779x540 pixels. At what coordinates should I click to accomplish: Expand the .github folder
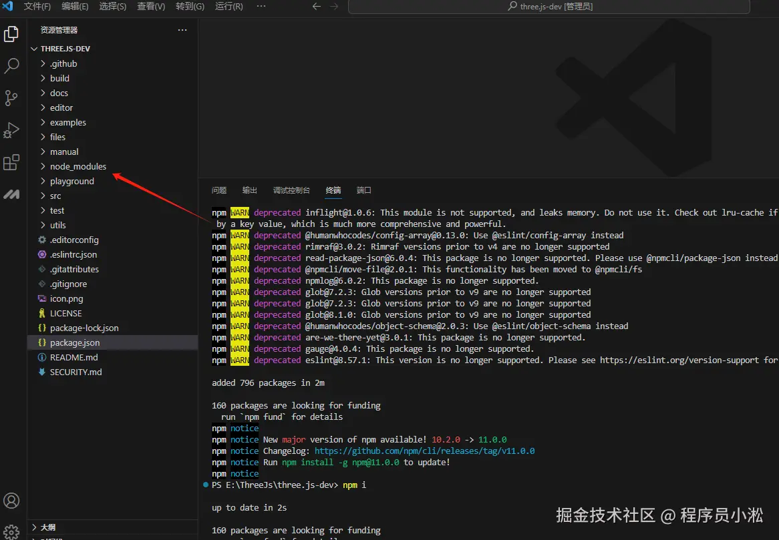[x=43, y=63]
